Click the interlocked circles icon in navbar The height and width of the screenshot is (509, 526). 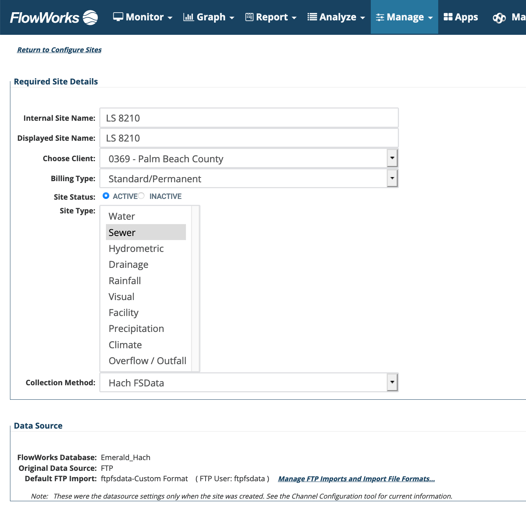(499, 18)
